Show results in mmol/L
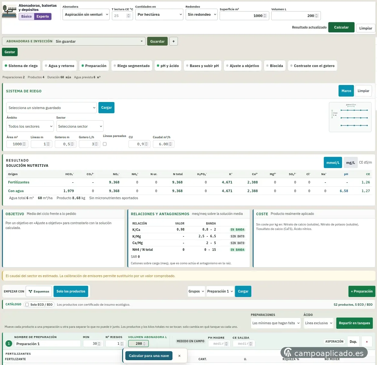Screen dimensions: 377x365 tap(333, 163)
